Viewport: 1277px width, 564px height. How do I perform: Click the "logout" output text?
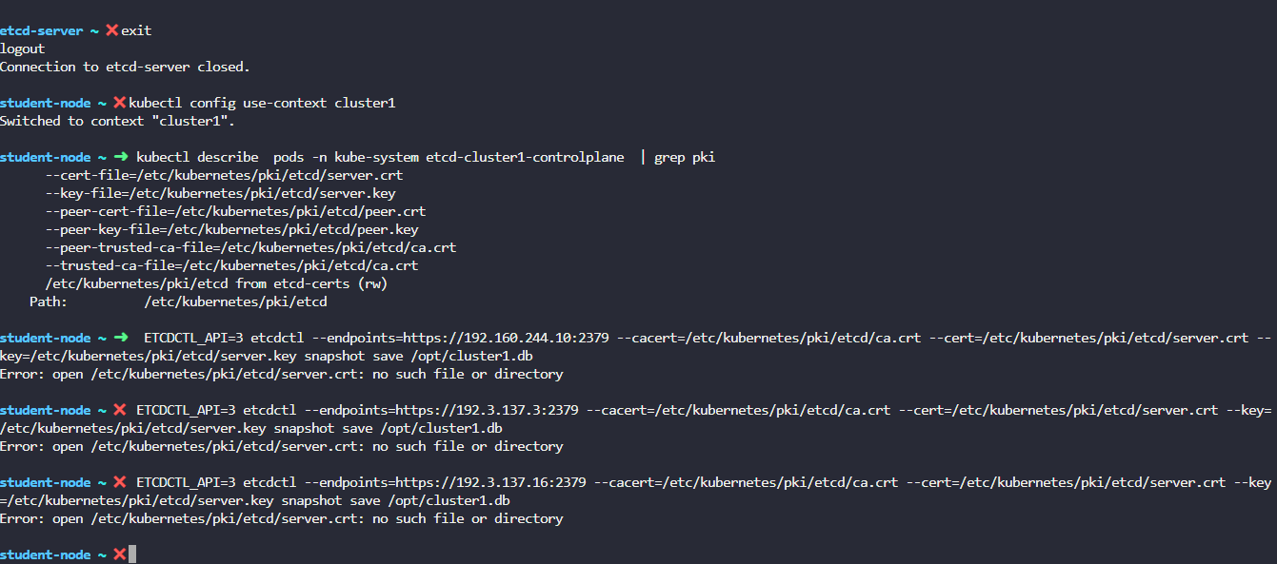click(x=22, y=49)
